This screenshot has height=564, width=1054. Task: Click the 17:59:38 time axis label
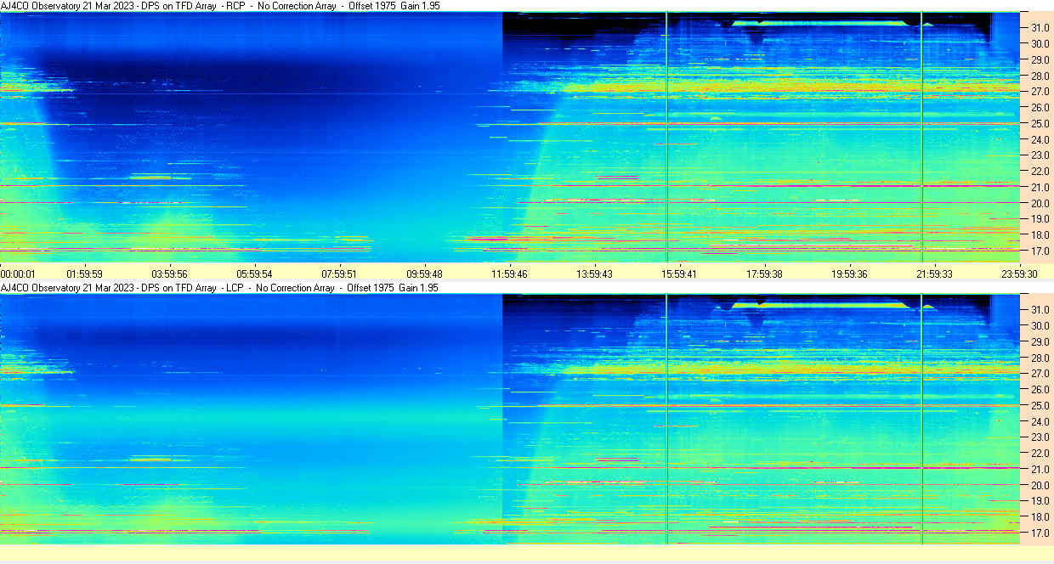point(764,274)
